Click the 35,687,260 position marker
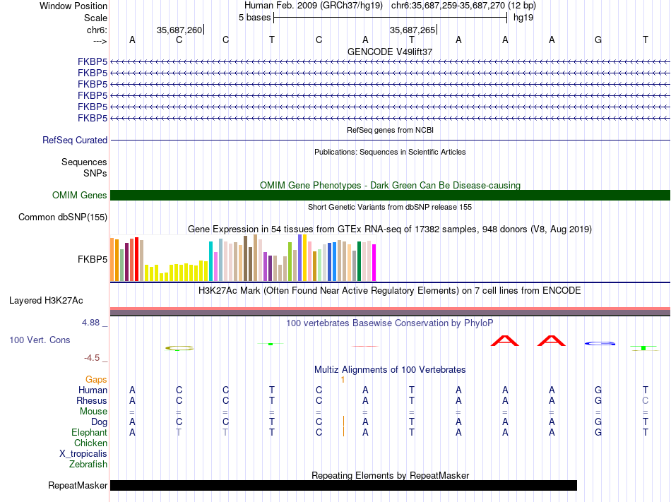 (x=179, y=30)
